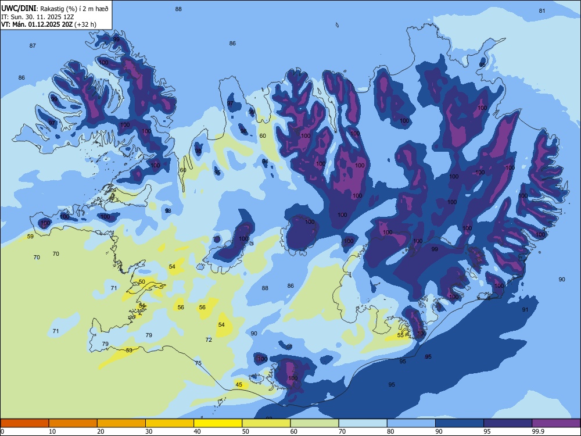The width and height of the screenshot is (581, 436).
Task: Click the yellow-green 50–60 legend swatch
Action: [266, 423]
